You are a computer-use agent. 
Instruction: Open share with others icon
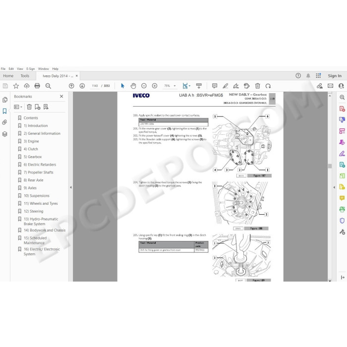pyautogui.click(x=341, y=86)
